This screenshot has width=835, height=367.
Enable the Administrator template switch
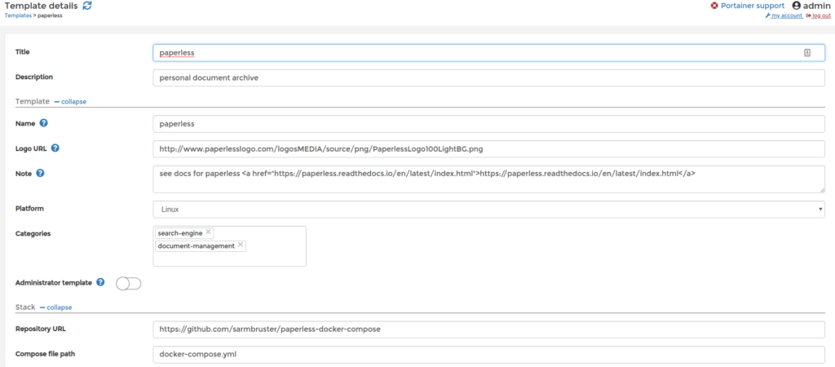(128, 283)
